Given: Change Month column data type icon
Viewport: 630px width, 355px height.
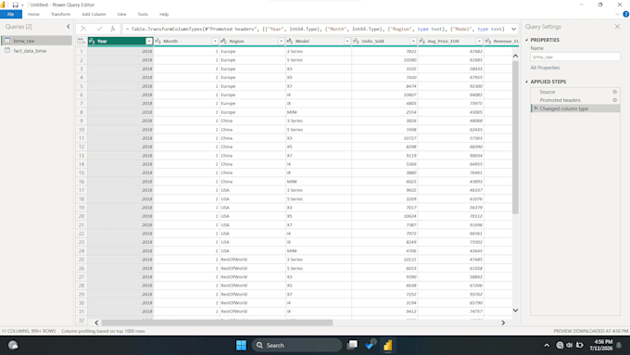Looking at the screenshot, I should click(x=157, y=41).
